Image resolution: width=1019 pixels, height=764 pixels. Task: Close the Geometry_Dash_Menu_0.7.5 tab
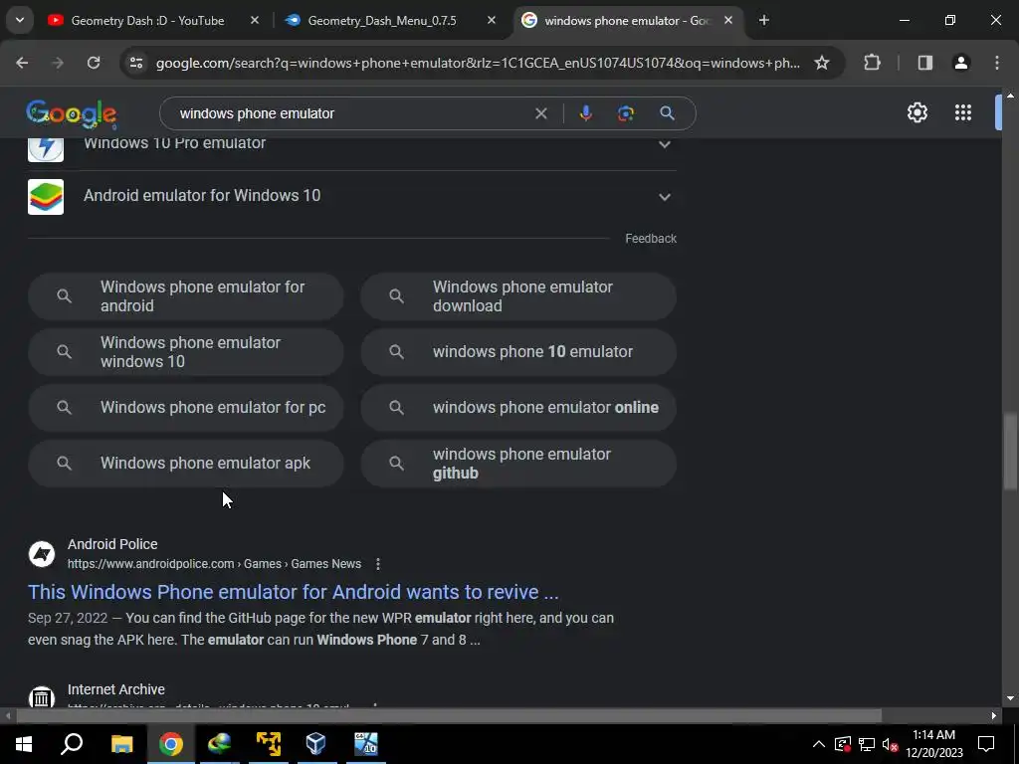pyautogui.click(x=492, y=20)
